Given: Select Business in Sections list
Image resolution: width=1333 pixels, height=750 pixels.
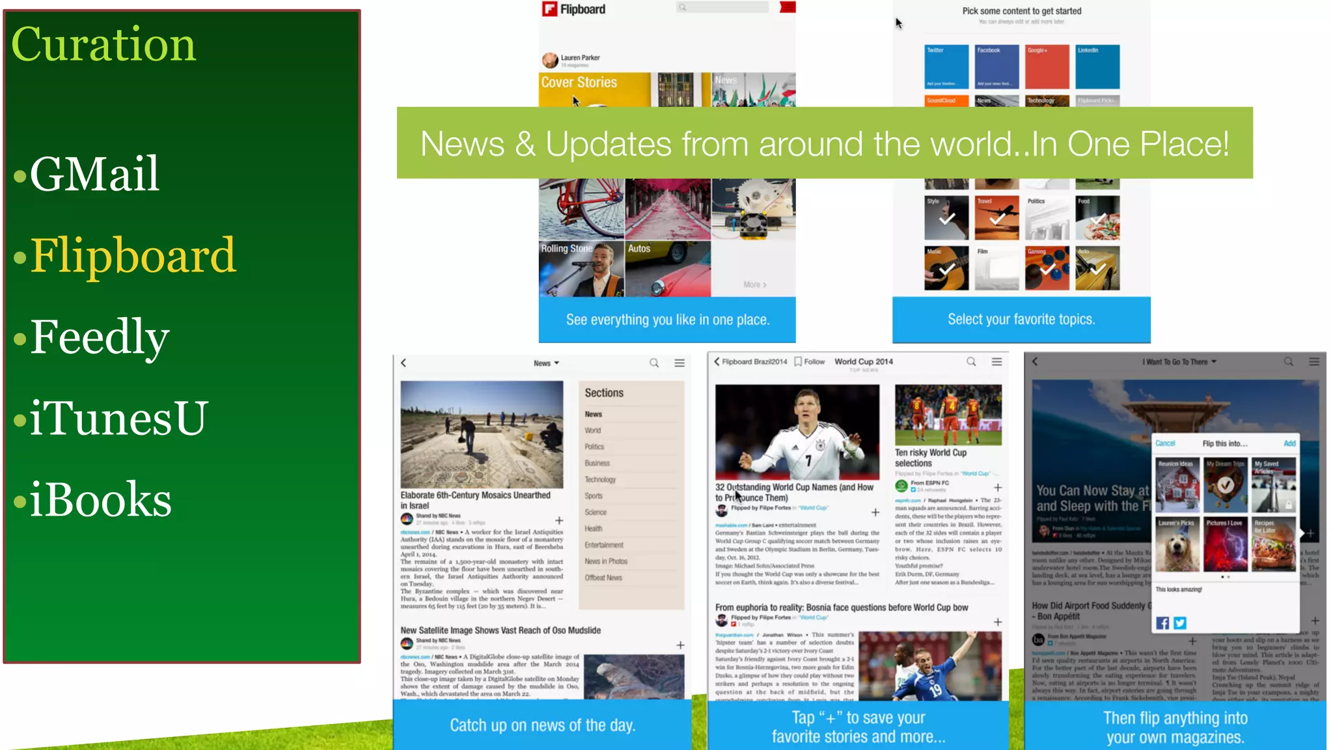Looking at the screenshot, I should [x=597, y=463].
